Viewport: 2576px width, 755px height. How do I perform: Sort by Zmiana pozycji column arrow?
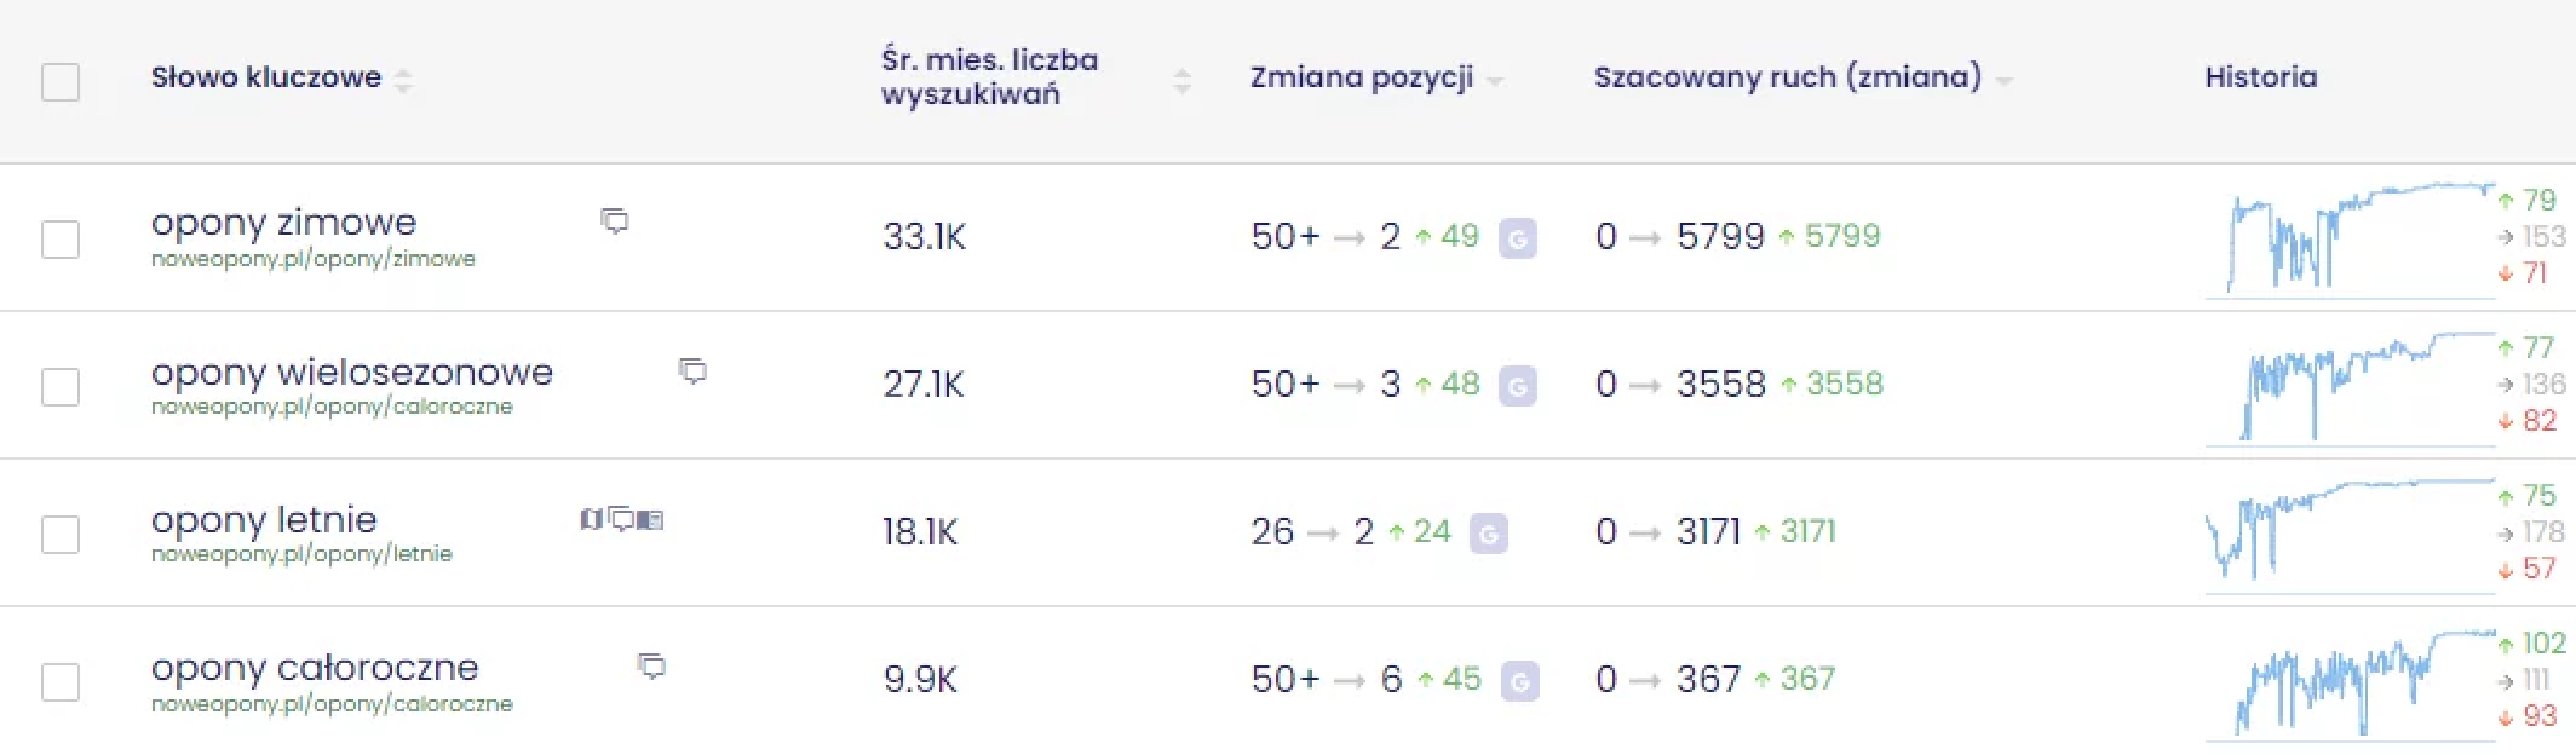click(1495, 80)
